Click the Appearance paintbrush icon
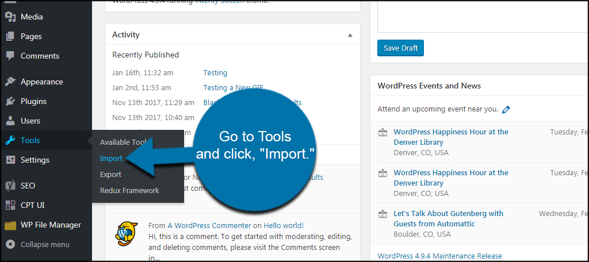This screenshot has width=589, height=262. pos(10,82)
